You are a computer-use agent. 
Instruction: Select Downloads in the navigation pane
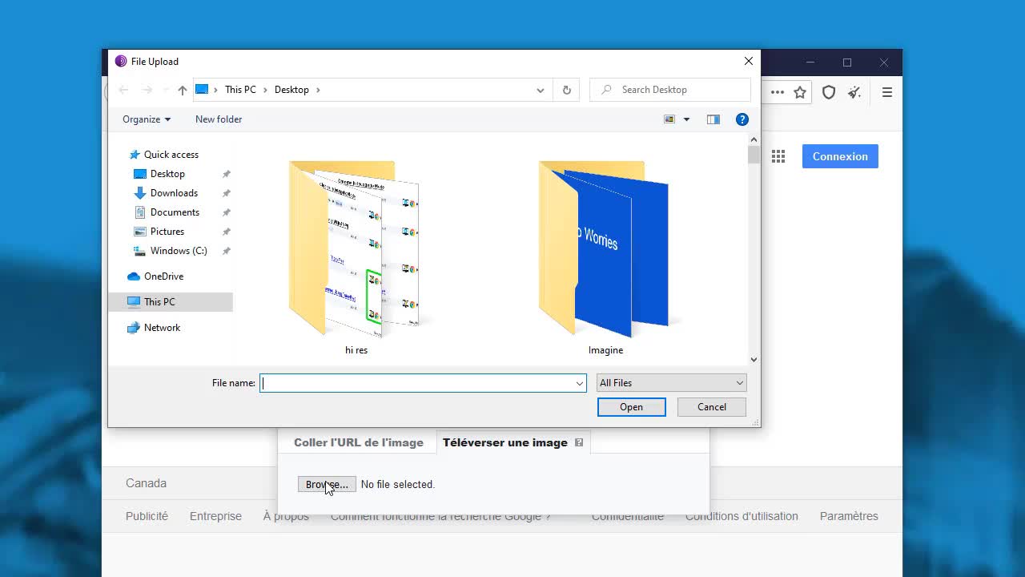click(174, 193)
